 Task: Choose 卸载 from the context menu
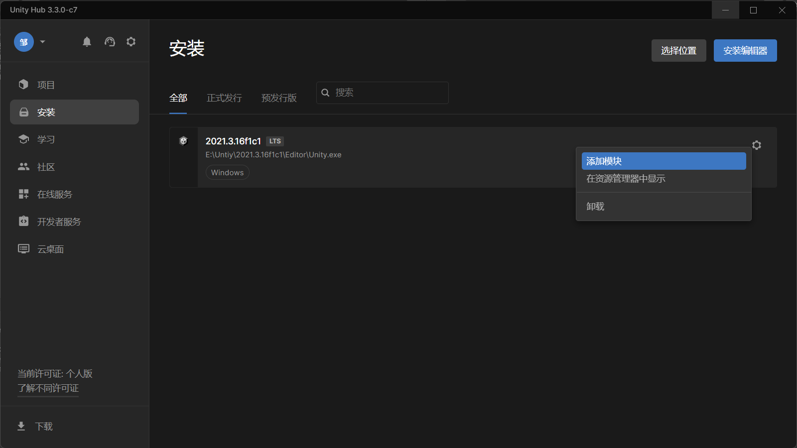pos(664,207)
